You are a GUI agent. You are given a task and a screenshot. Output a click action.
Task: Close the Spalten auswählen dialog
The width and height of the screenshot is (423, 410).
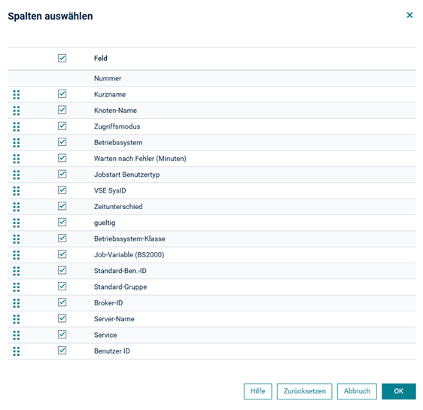click(409, 15)
